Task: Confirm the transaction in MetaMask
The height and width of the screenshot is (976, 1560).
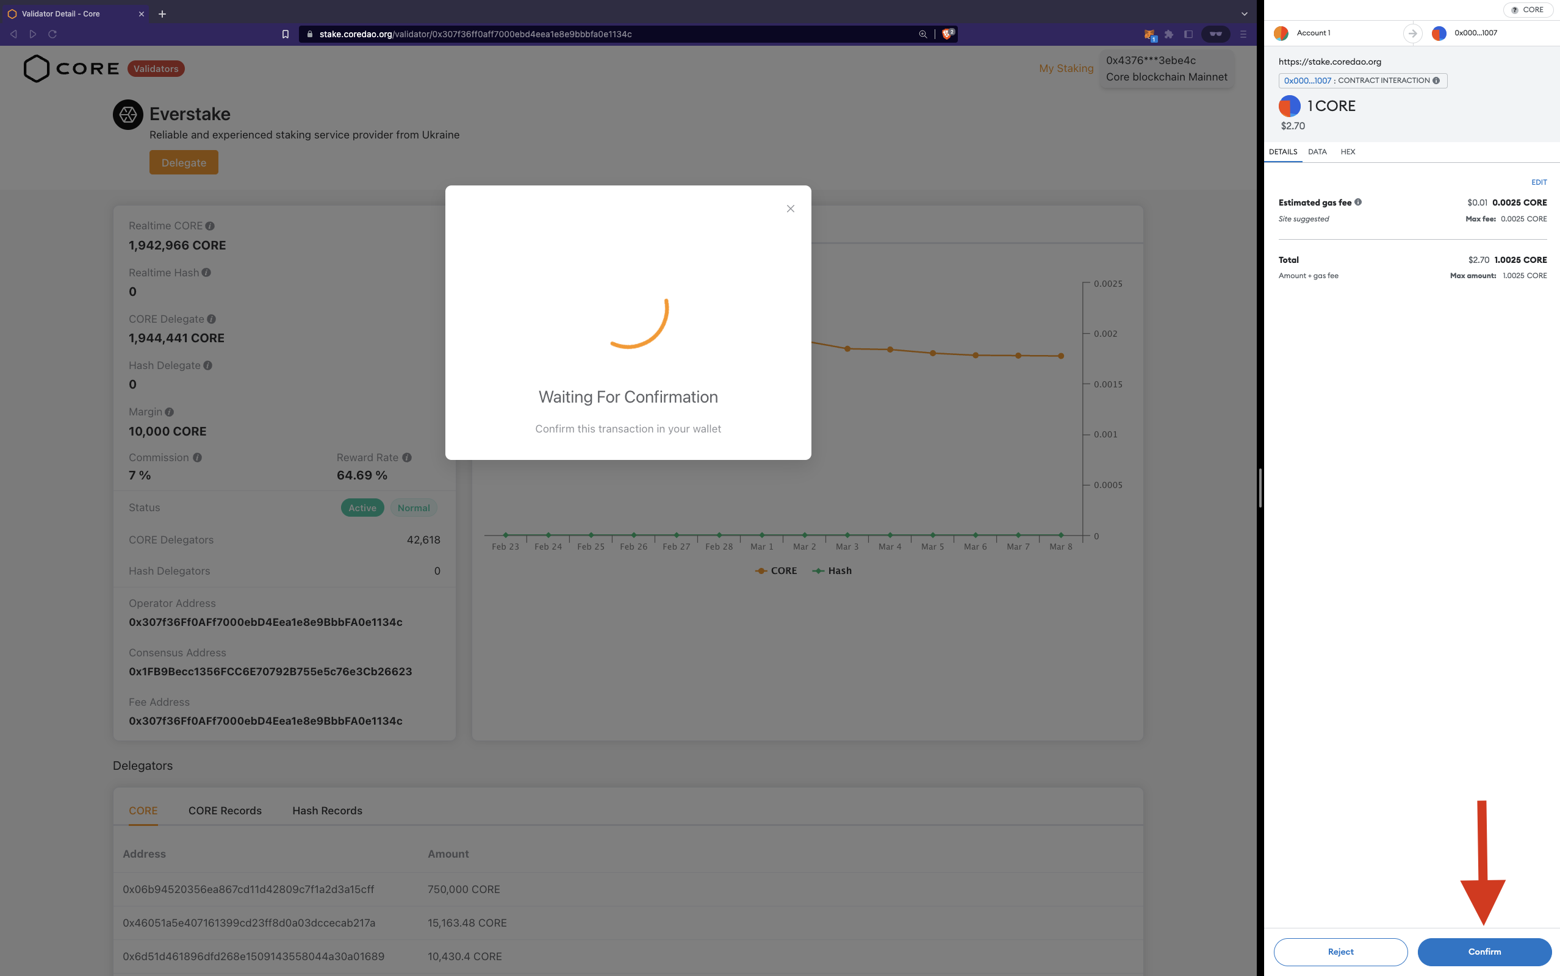Action: pyautogui.click(x=1484, y=952)
